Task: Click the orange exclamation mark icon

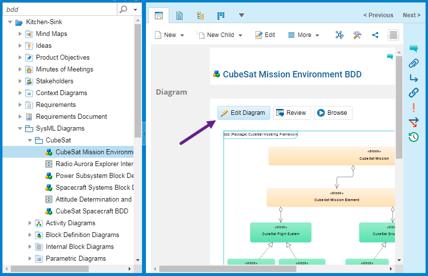Action: (x=414, y=108)
